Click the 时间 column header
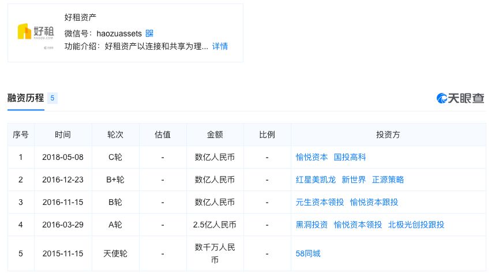This screenshot has height=280, width=499. click(63, 135)
